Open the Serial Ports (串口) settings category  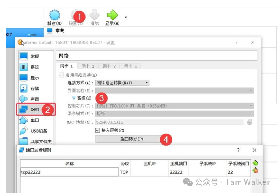(x=36, y=120)
